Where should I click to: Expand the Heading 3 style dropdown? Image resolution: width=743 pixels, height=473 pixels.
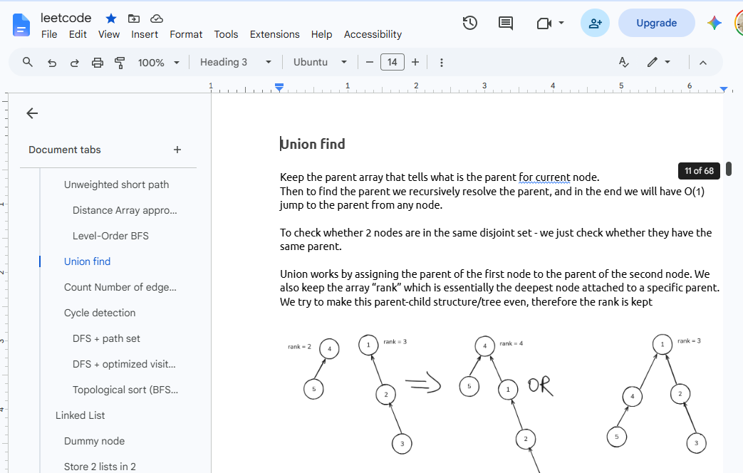coord(236,62)
